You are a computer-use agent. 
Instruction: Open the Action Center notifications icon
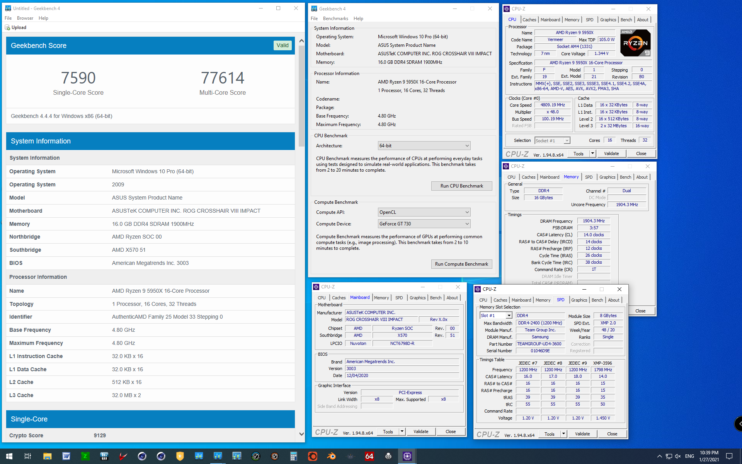[729, 456]
